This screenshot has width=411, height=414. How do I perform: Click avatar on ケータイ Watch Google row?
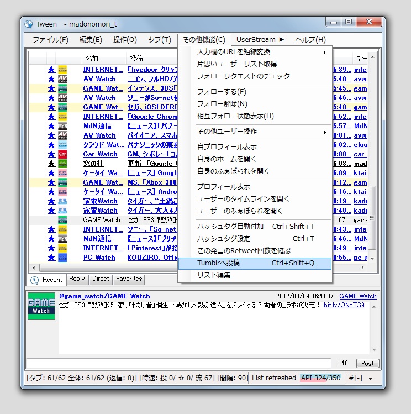pyautogui.click(x=62, y=173)
